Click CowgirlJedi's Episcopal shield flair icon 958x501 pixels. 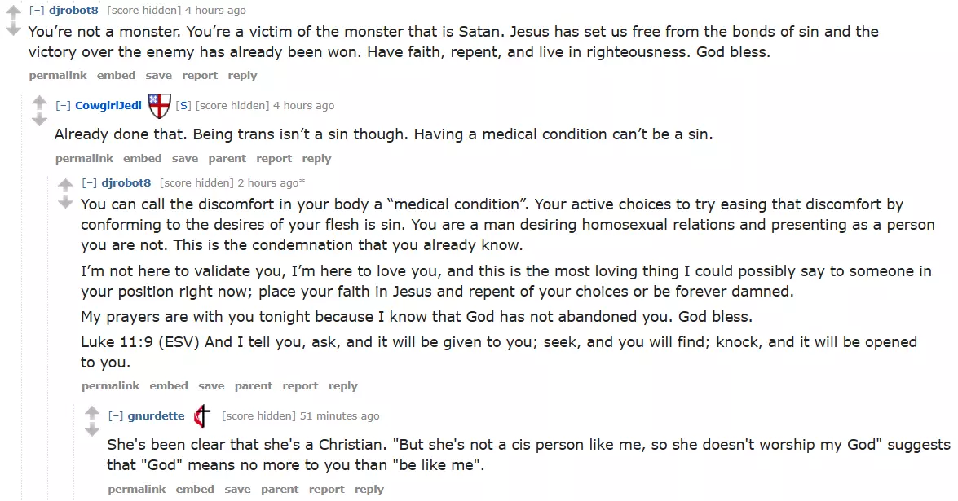tap(158, 105)
